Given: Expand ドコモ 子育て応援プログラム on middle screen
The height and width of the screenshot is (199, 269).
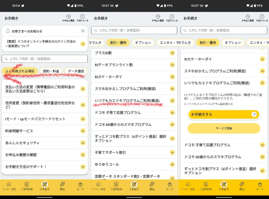Looking at the screenshot, I should click(134, 113).
